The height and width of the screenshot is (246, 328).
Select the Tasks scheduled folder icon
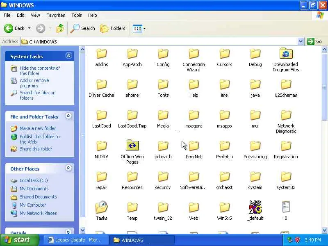coord(101,207)
